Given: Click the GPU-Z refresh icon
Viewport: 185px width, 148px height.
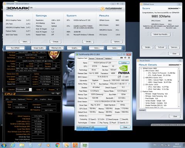Looking at the screenshot, I should [125, 58].
